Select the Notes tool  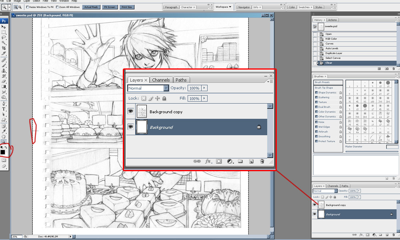click(4, 126)
